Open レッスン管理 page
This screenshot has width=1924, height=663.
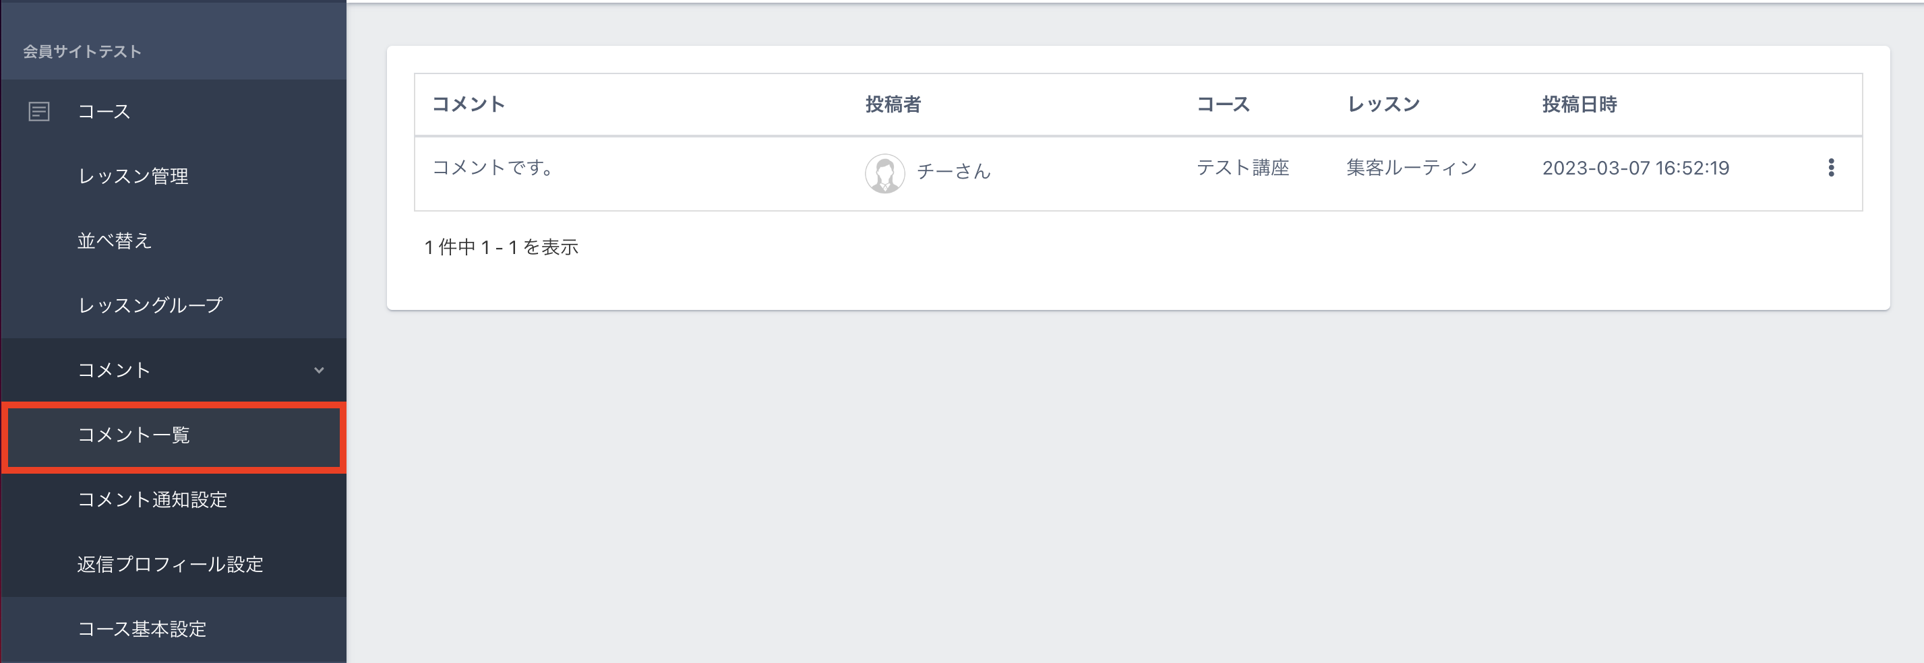coord(133,177)
